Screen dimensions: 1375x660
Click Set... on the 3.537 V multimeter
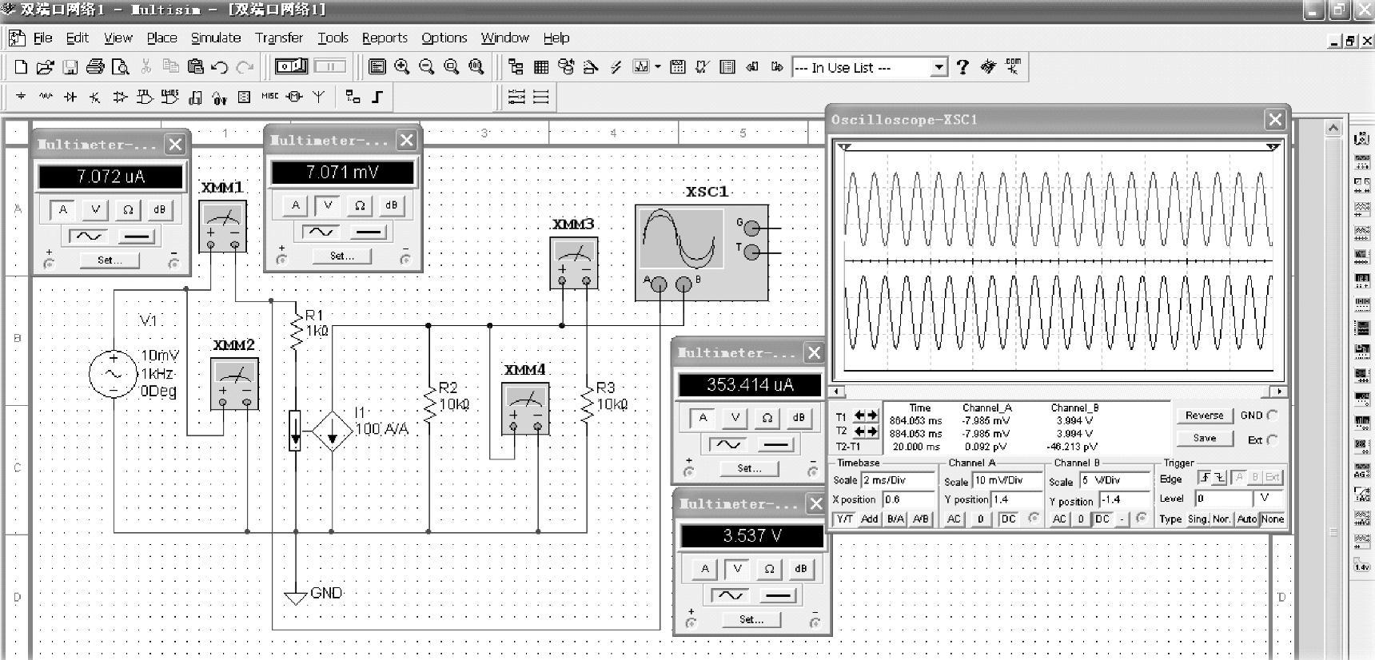coord(751,619)
